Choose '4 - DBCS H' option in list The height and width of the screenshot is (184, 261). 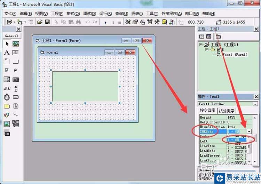(237, 151)
